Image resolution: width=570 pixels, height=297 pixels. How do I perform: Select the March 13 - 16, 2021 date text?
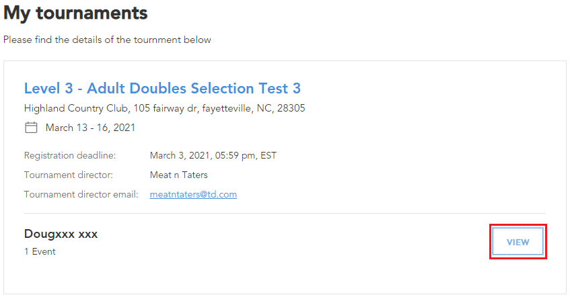pyautogui.click(x=91, y=128)
